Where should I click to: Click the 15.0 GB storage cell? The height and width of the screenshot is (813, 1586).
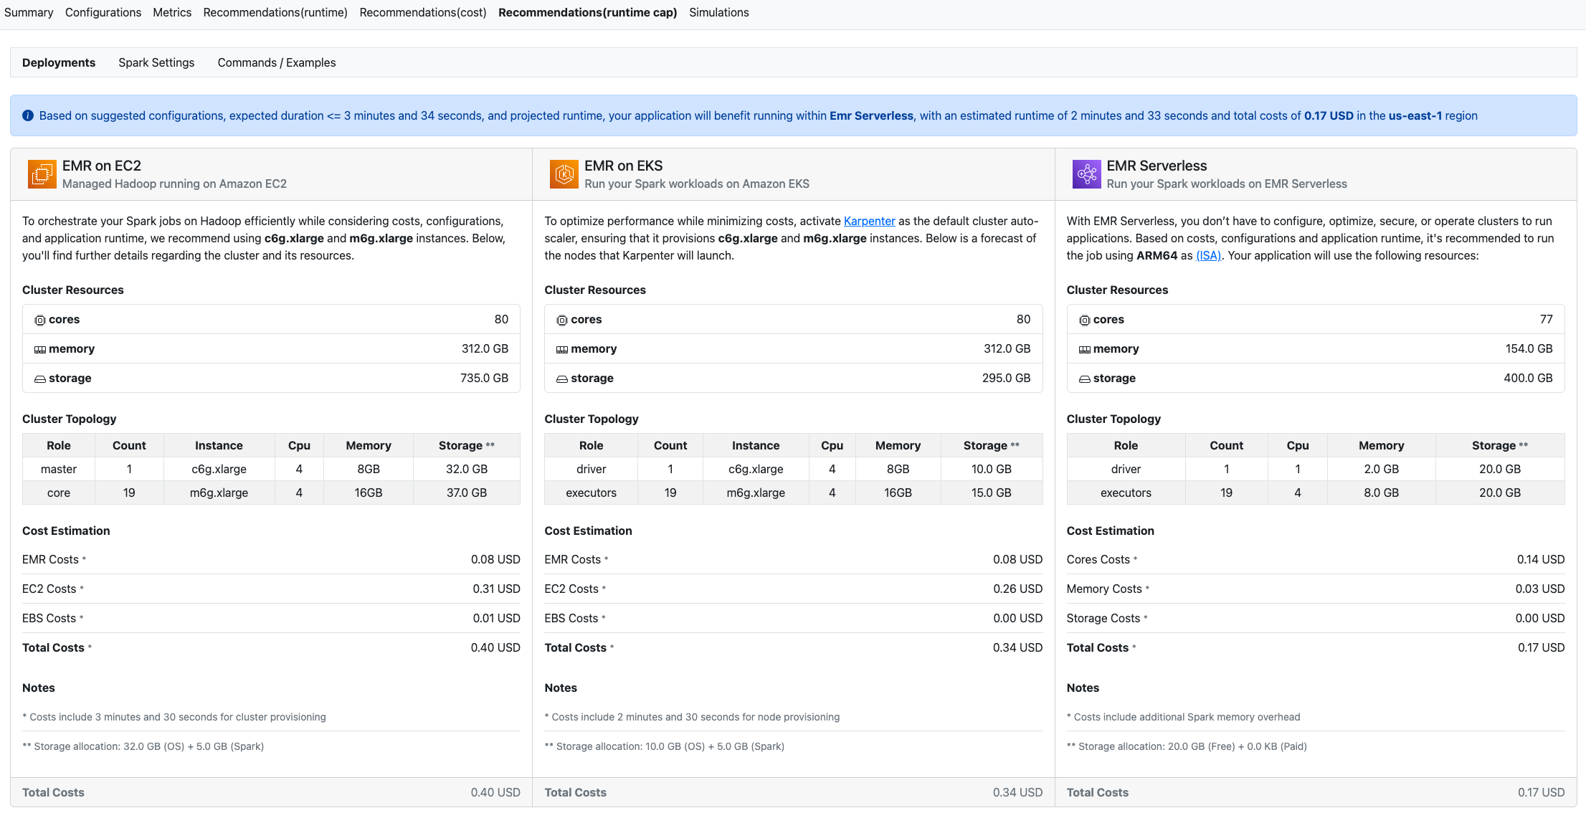pos(992,493)
